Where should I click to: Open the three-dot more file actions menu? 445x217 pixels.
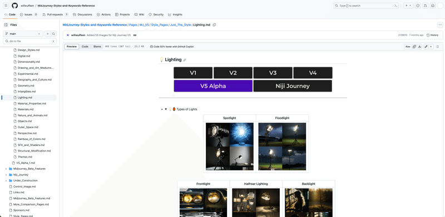coord(440,25)
